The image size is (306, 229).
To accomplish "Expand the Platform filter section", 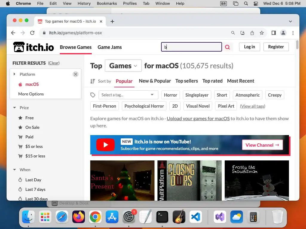I will tap(14, 74).
